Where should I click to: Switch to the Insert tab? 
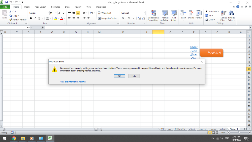click(27, 7)
